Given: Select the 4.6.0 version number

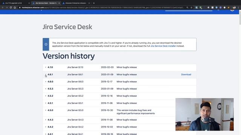Looking at the screenshot, I should [x=50, y=82].
